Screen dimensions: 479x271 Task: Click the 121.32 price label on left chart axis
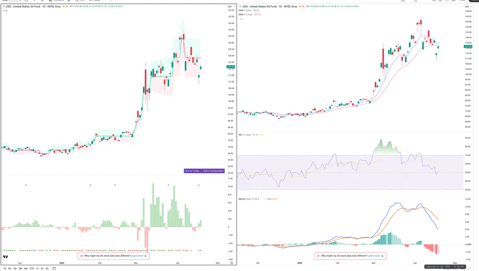click(x=232, y=67)
